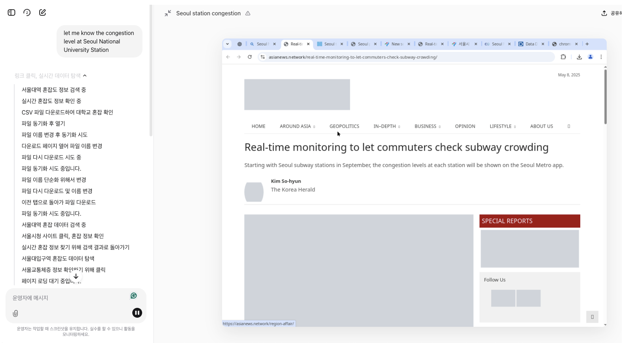Viewport: 627px width, 343px height.
Task: Click The Korea Herald source link
Action: tap(293, 190)
